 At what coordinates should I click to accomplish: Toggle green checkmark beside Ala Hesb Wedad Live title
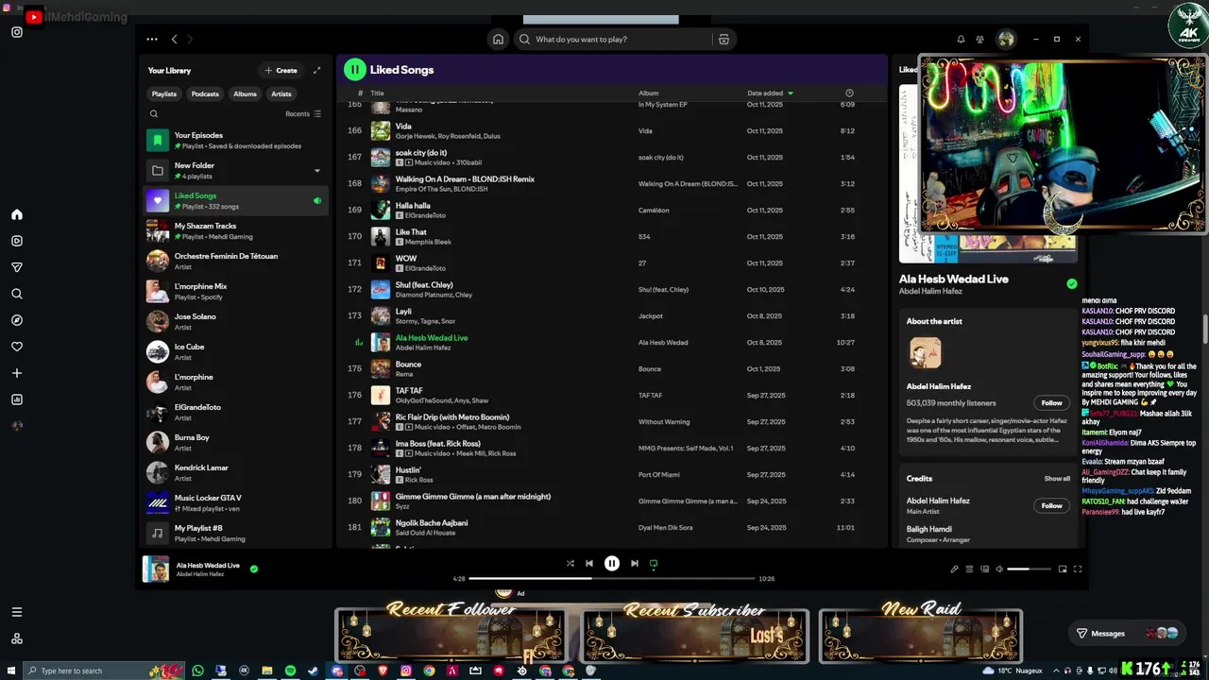pos(1072,283)
